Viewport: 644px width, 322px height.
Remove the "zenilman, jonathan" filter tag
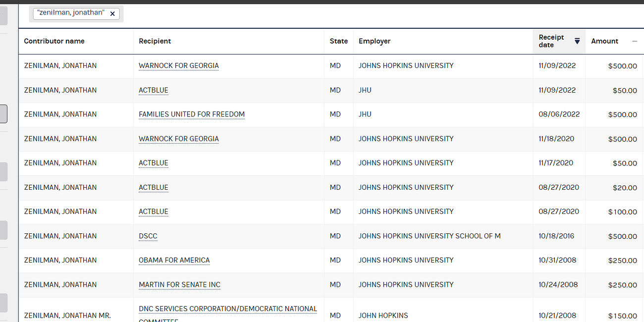[x=112, y=14]
